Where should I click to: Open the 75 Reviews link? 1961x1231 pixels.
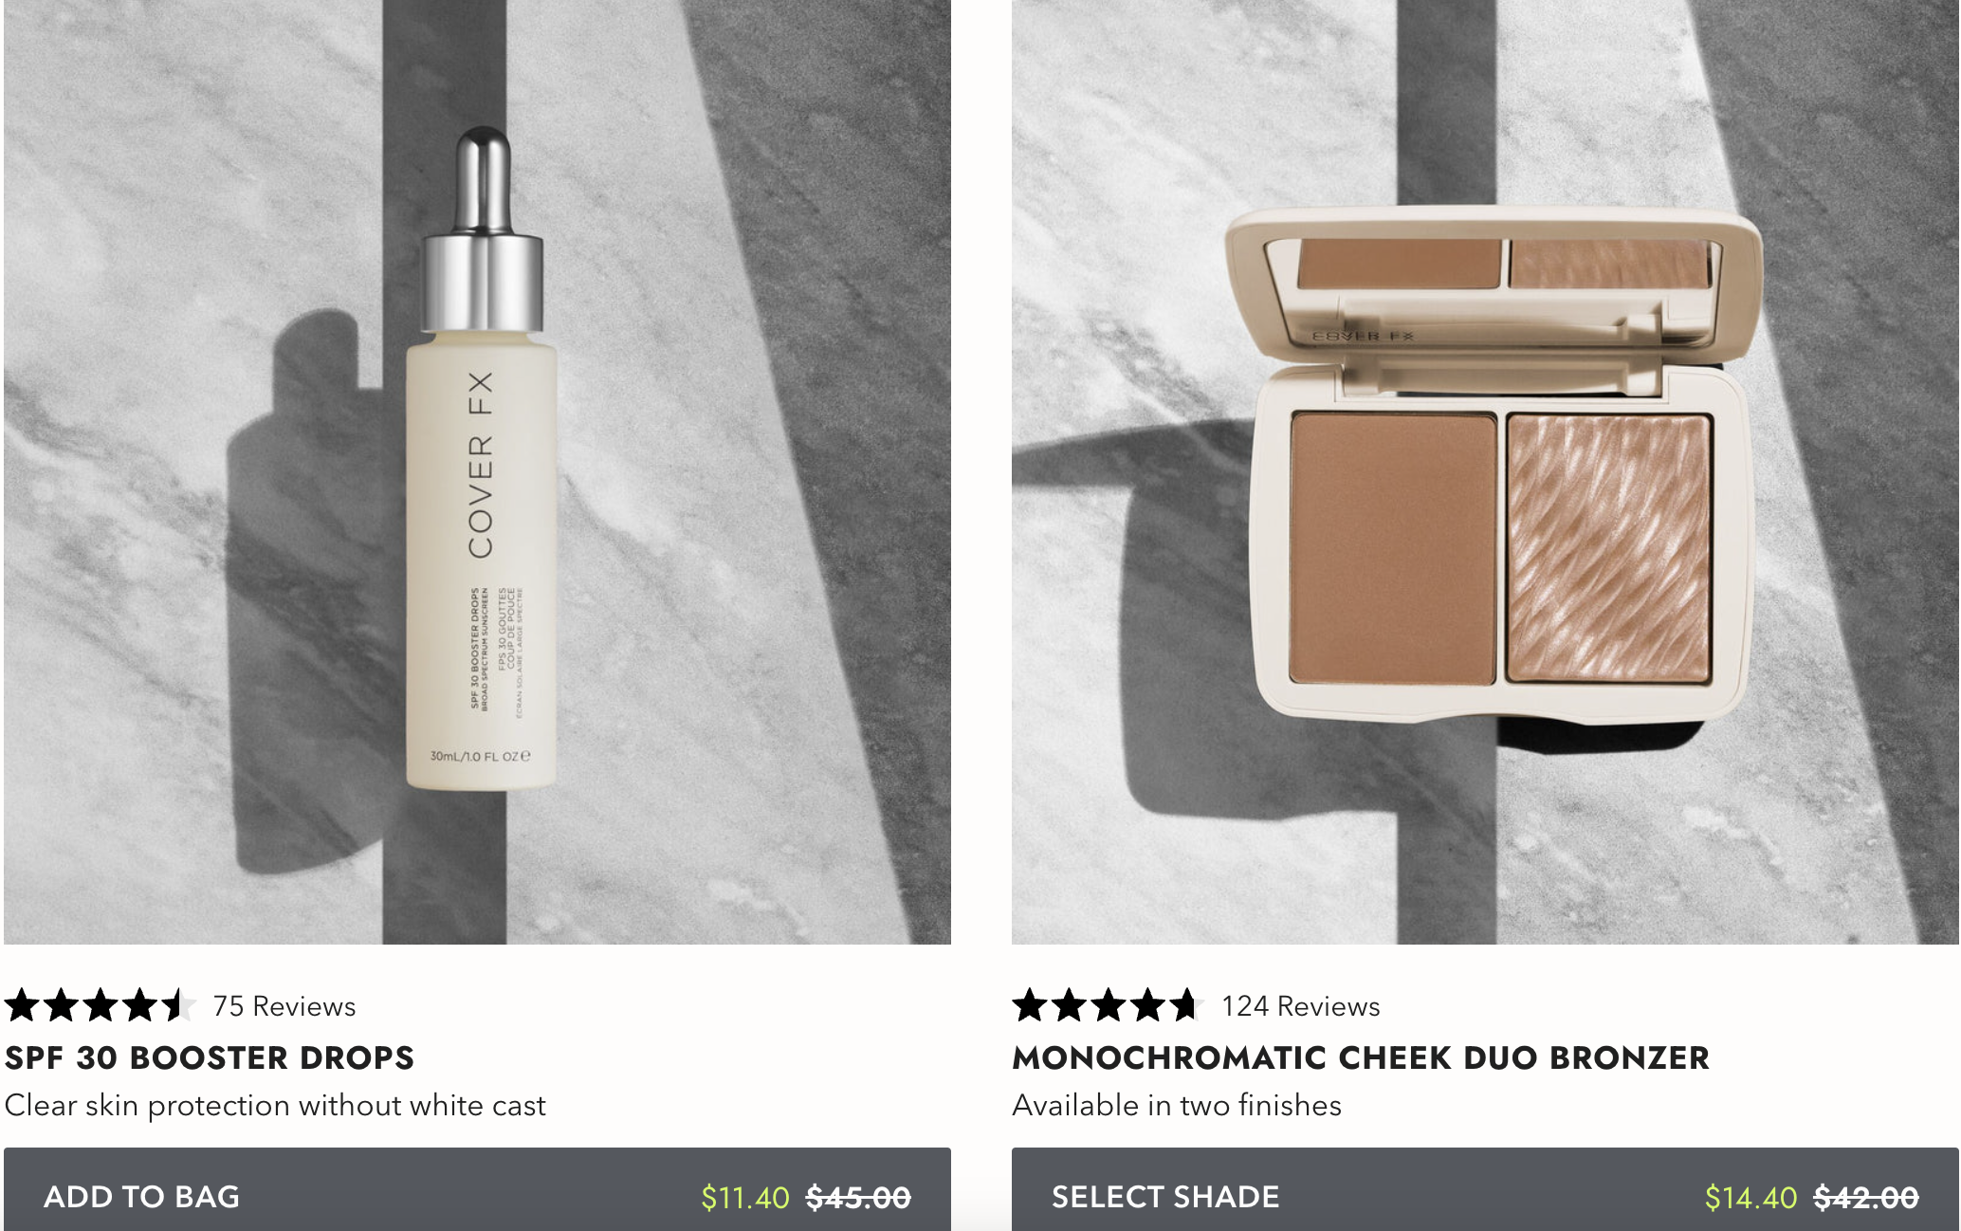(284, 1006)
